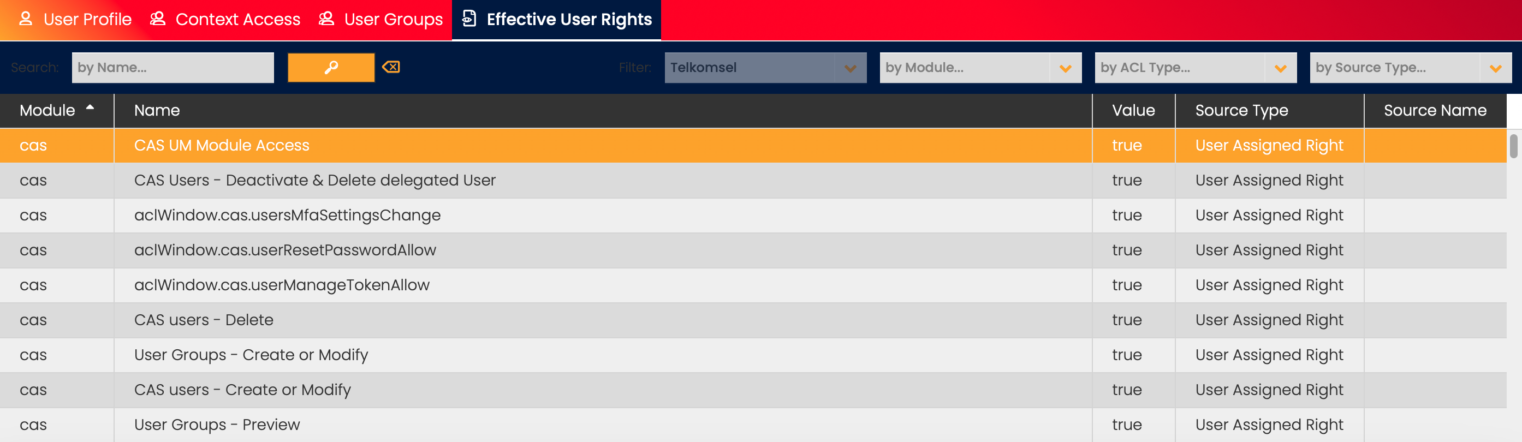This screenshot has height=442, width=1522.
Task: Select the CAS users - Delete row
Action: tap(204, 320)
